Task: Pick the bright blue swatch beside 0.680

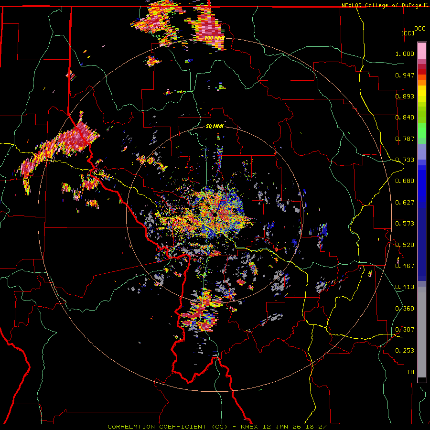Action: tap(422, 184)
